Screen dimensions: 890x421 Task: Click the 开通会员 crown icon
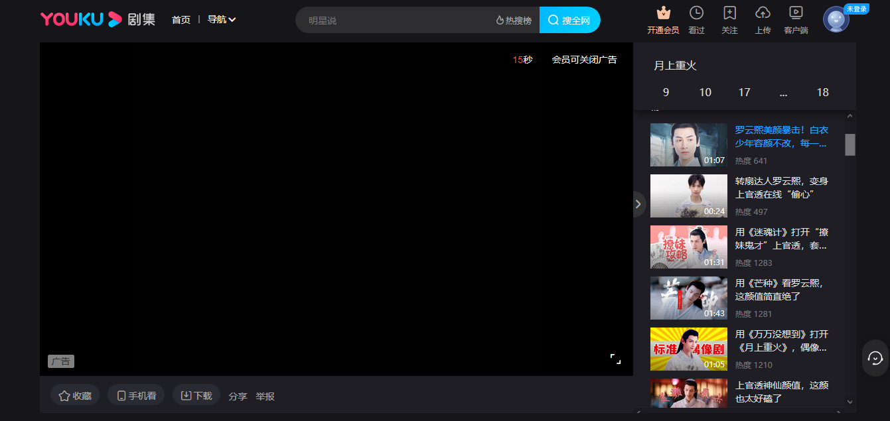click(663, 13)
